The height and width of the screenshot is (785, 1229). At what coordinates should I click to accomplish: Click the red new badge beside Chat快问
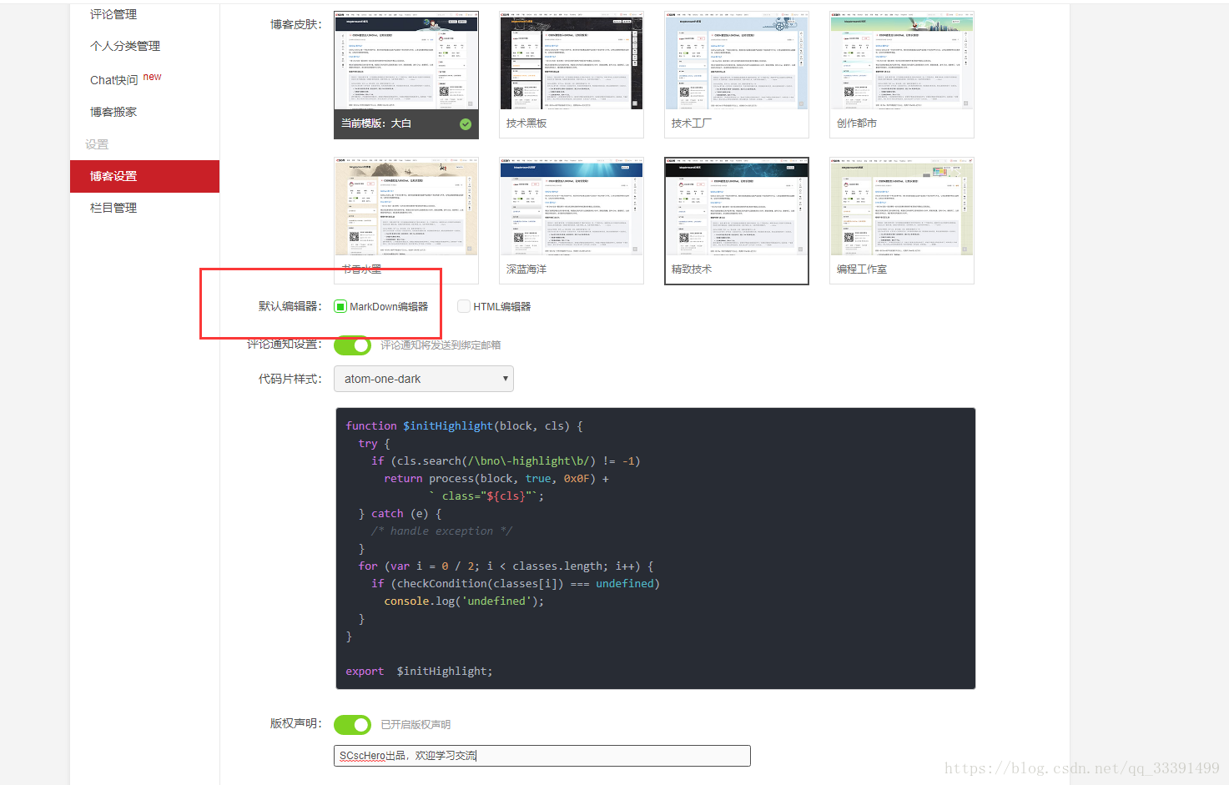153,77
